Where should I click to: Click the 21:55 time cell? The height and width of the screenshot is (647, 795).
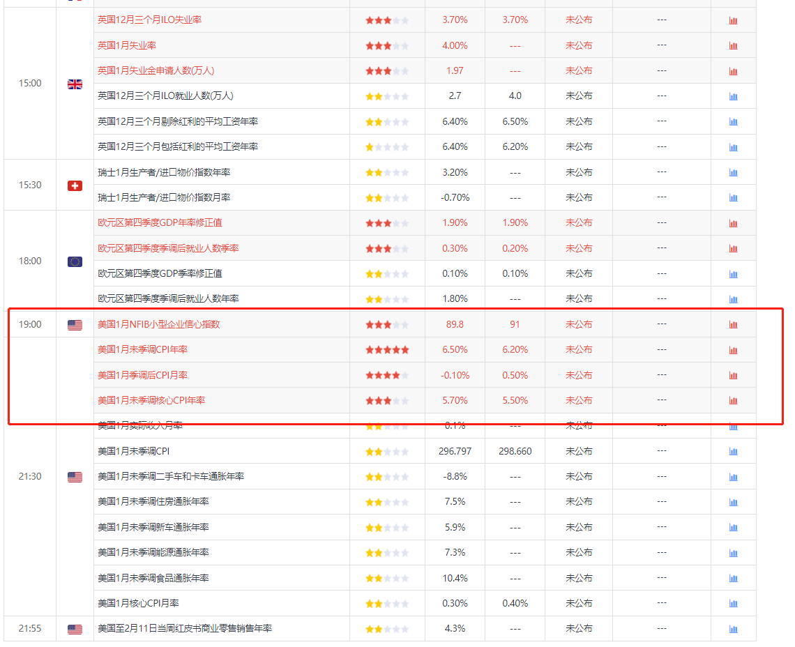(x=30, y=628)
